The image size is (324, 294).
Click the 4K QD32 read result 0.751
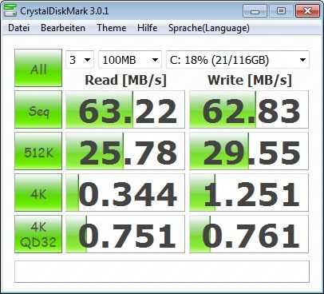pos(125,234)
